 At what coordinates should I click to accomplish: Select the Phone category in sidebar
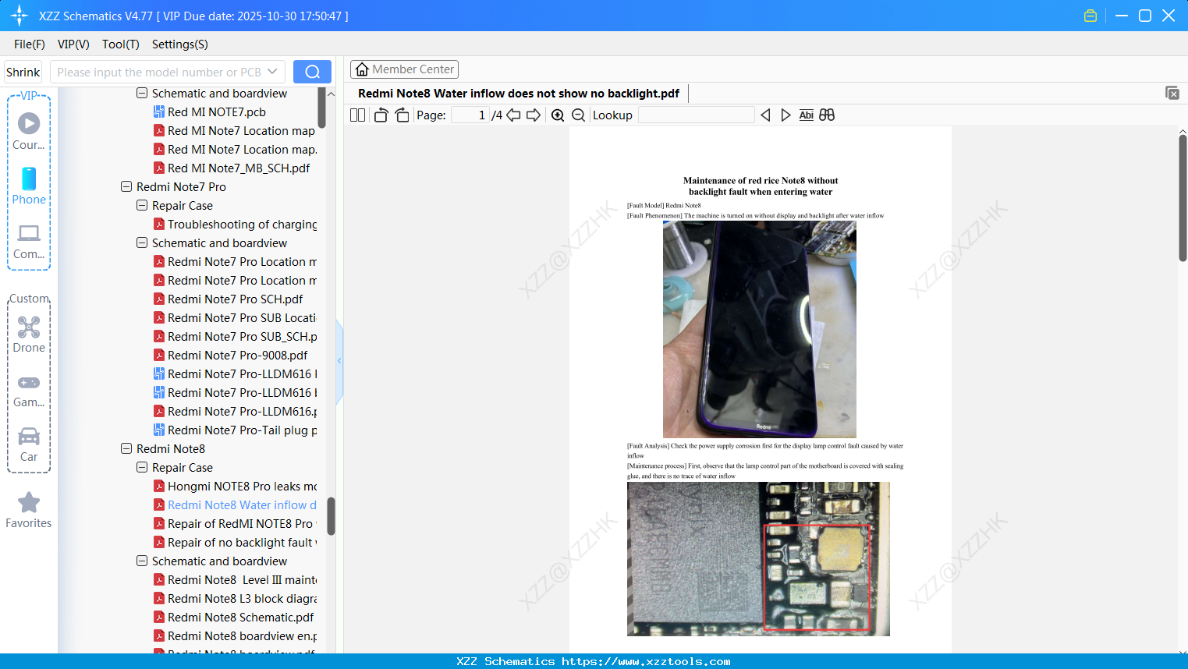click(x=29, y=186)
